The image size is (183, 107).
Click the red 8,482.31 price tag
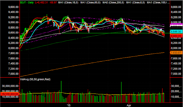tap(176, 36)
